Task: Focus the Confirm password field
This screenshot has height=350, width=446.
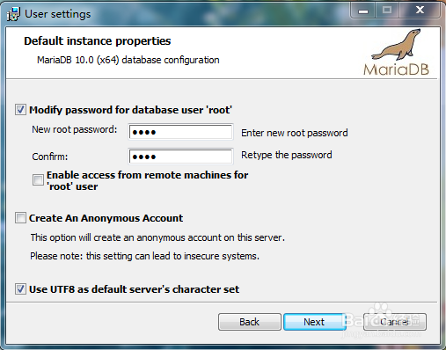Action: [x=180, y=157]
